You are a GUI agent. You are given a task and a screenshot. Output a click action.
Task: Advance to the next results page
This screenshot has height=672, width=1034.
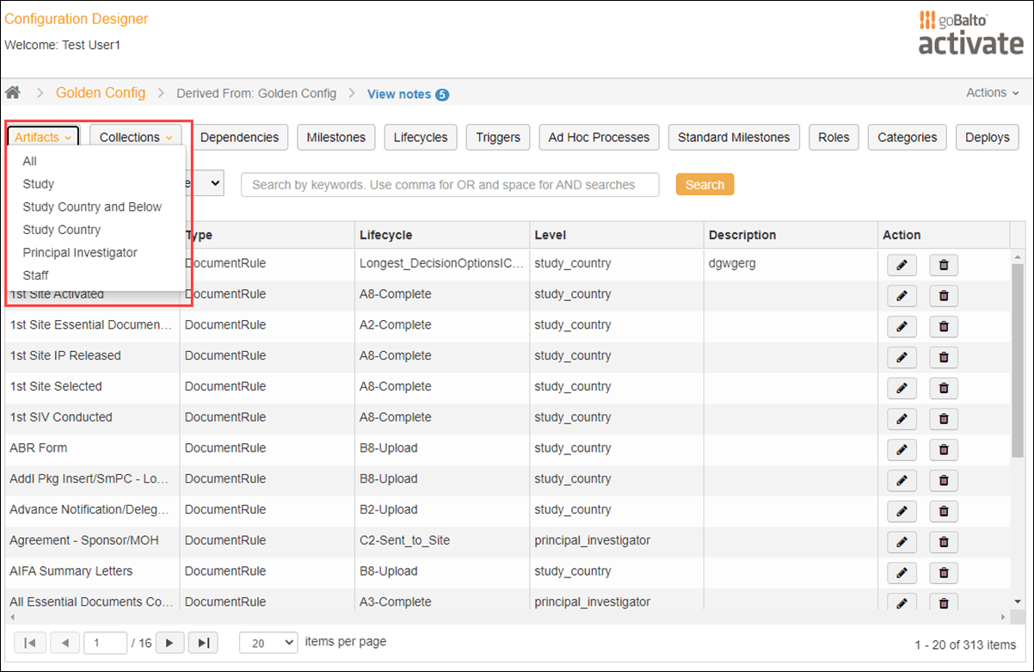pyautogui.click(x=169, y=642)
